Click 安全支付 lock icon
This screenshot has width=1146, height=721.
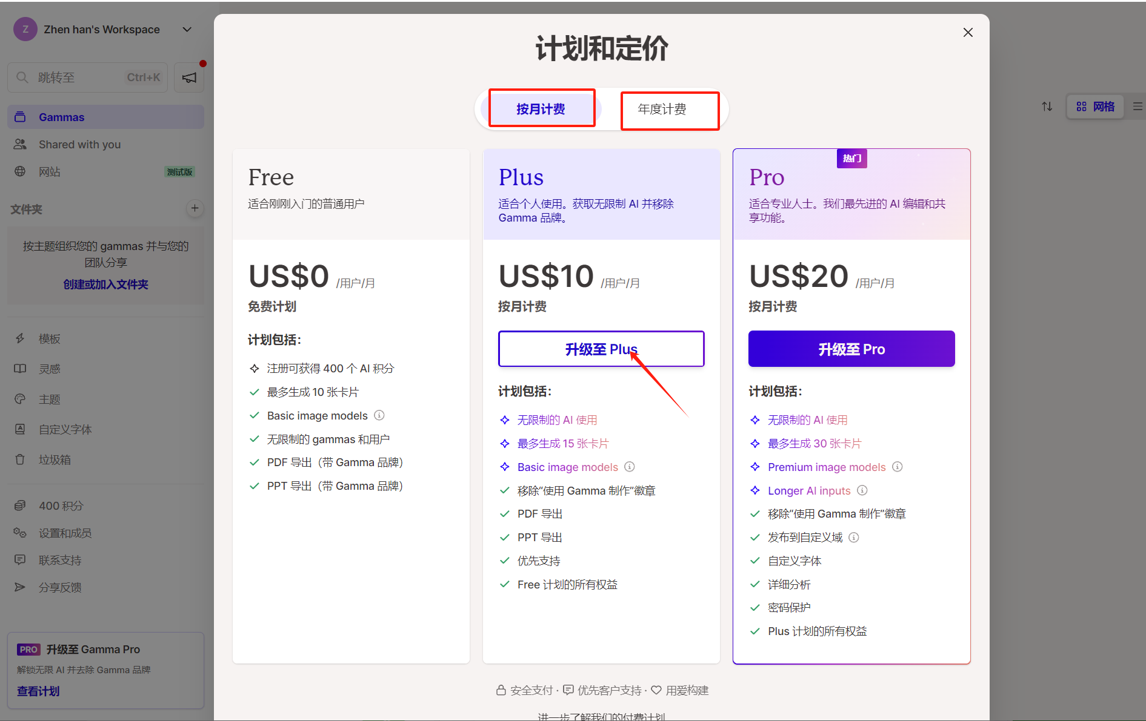501,690
